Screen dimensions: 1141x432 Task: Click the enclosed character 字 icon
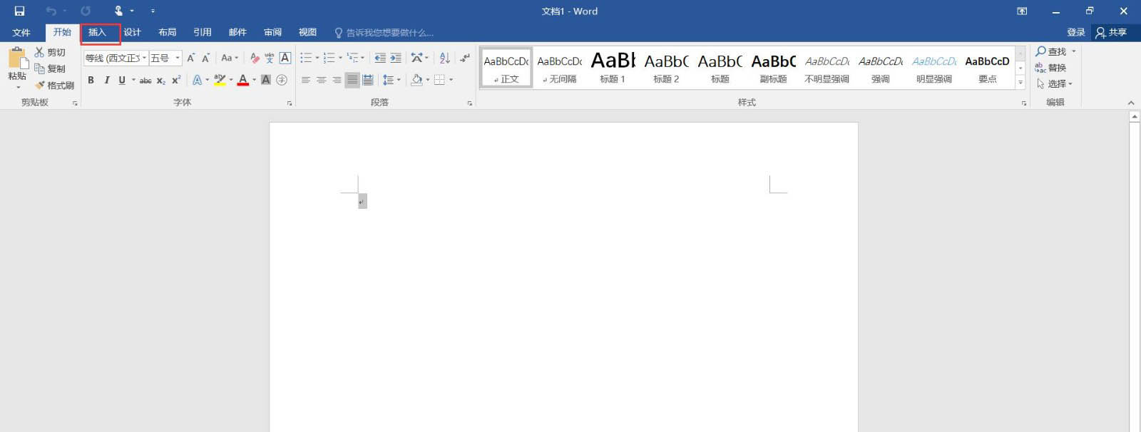click(282, 80)
